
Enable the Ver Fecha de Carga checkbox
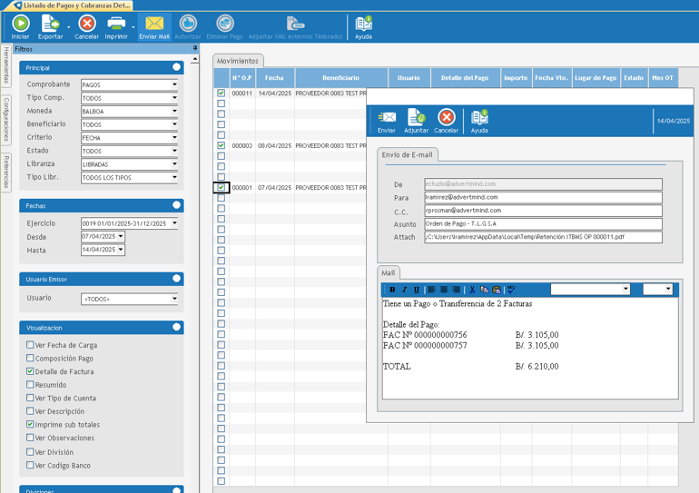point(30,345)
